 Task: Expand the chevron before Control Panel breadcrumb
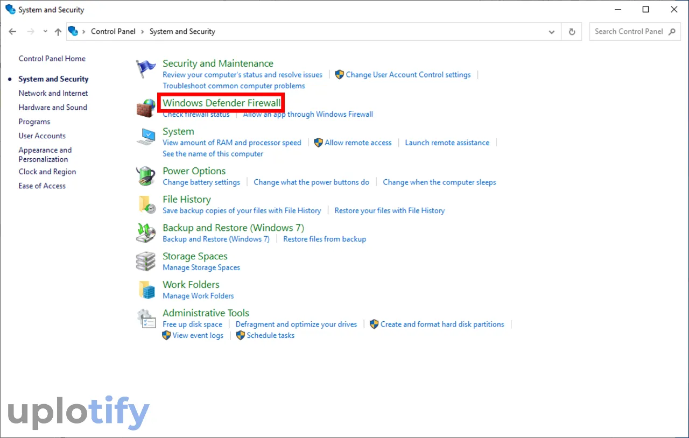click(x=84, y=32)
